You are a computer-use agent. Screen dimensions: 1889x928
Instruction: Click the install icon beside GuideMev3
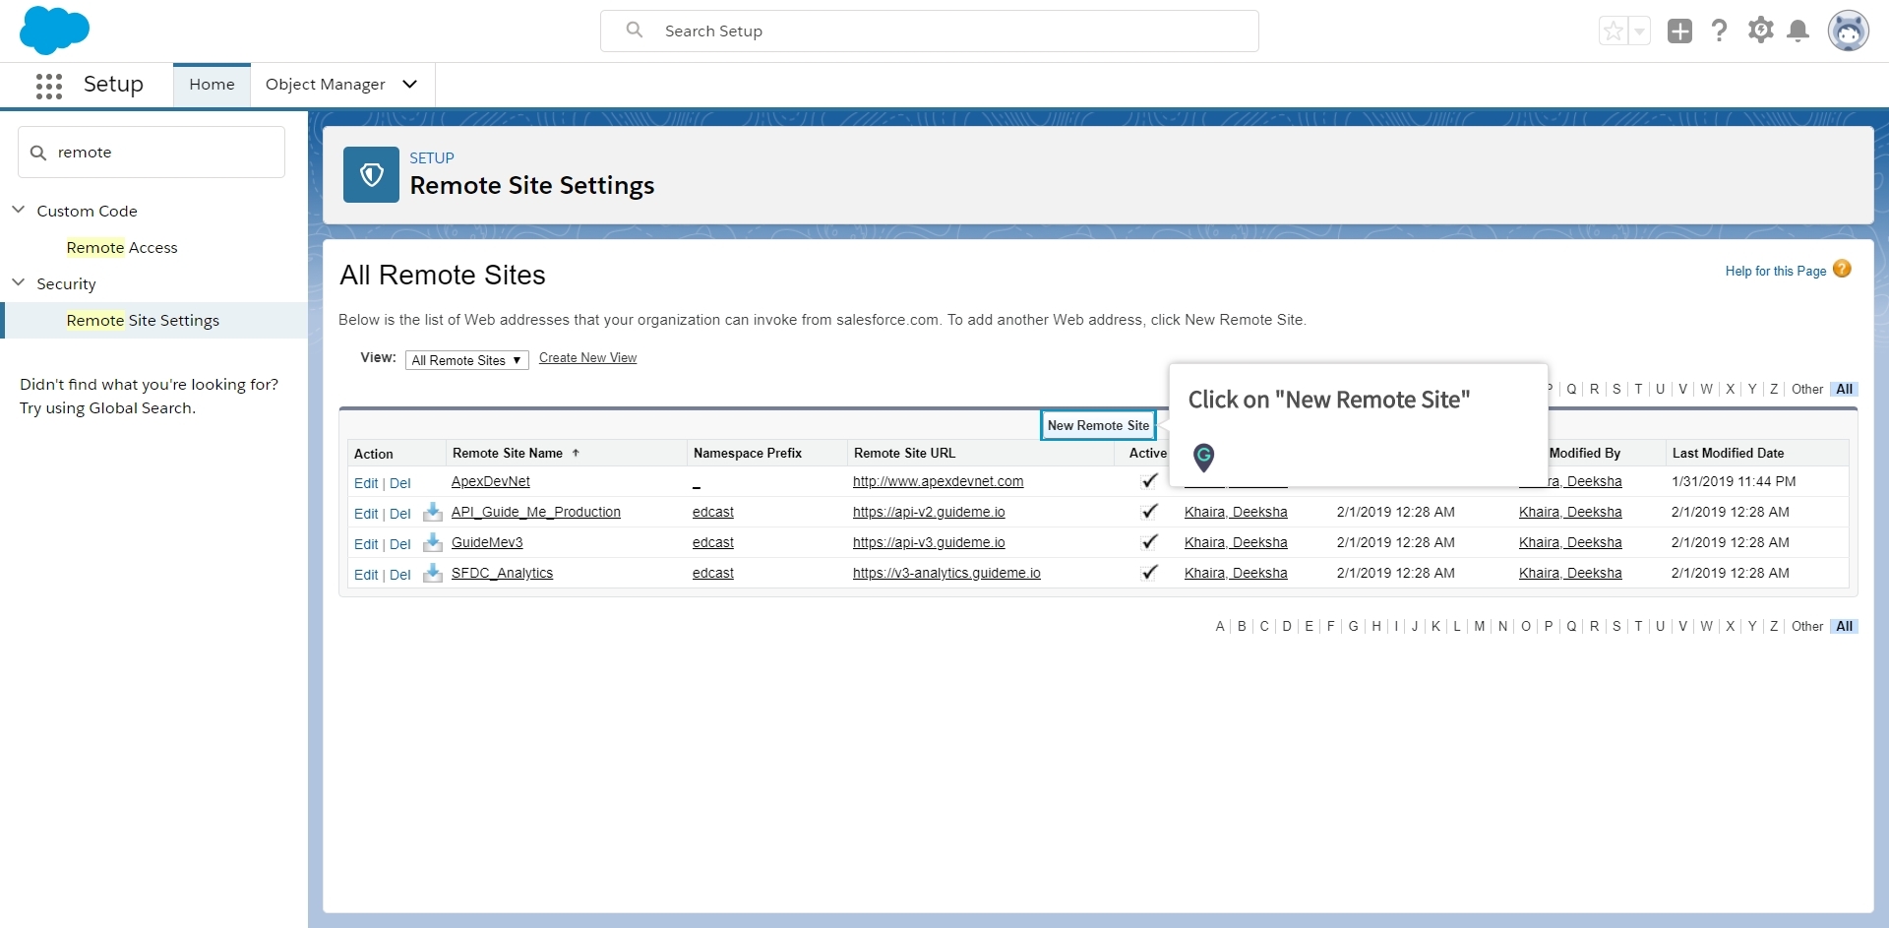click(x=432, y=542)
